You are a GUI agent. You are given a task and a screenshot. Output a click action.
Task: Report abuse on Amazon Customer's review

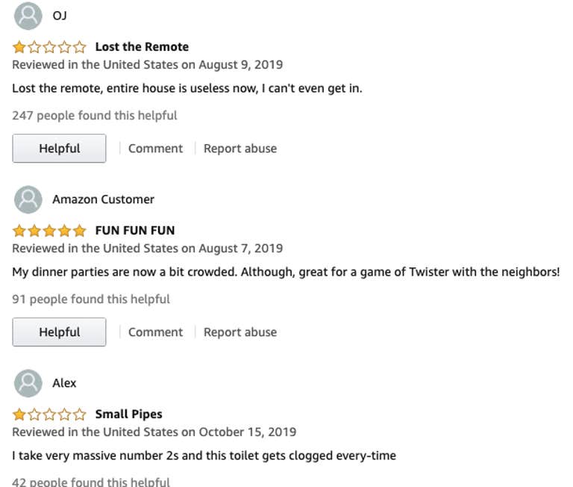(x=240, y=332)
